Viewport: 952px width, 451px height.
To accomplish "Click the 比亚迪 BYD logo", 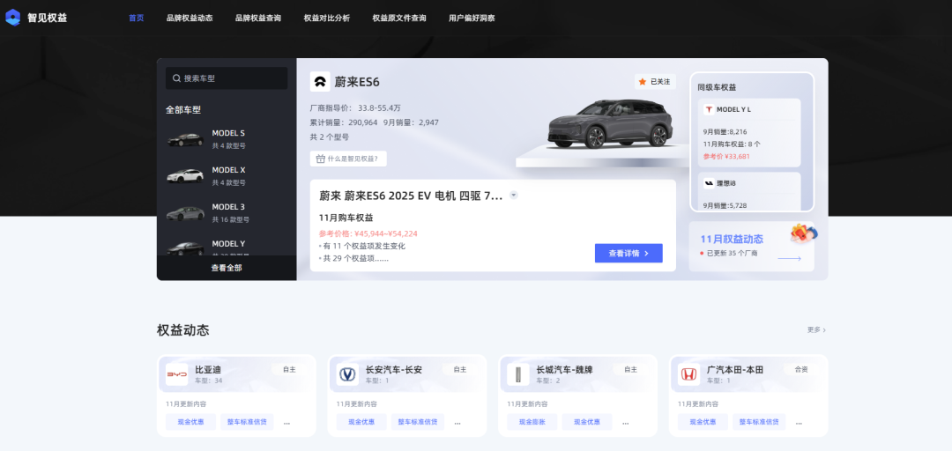I will pyautogui.click(x=176, y=374).
